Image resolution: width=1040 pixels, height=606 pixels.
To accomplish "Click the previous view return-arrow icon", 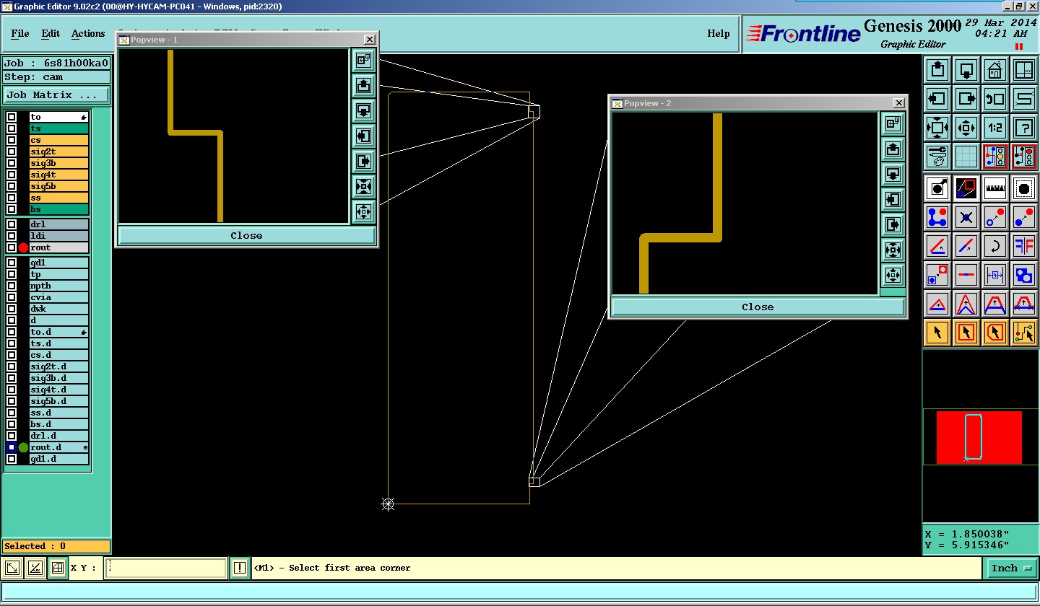I will point(995,99).
